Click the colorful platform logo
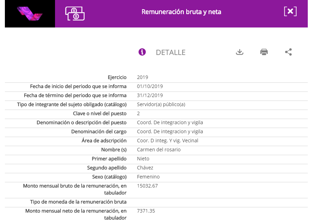This screenshot has height=223, width=313. click(x=30, y=14)
